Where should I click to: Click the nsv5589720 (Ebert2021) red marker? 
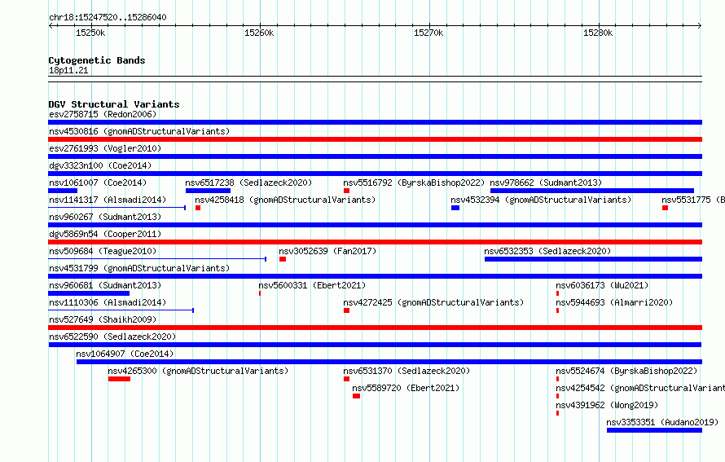pos(356,396)
